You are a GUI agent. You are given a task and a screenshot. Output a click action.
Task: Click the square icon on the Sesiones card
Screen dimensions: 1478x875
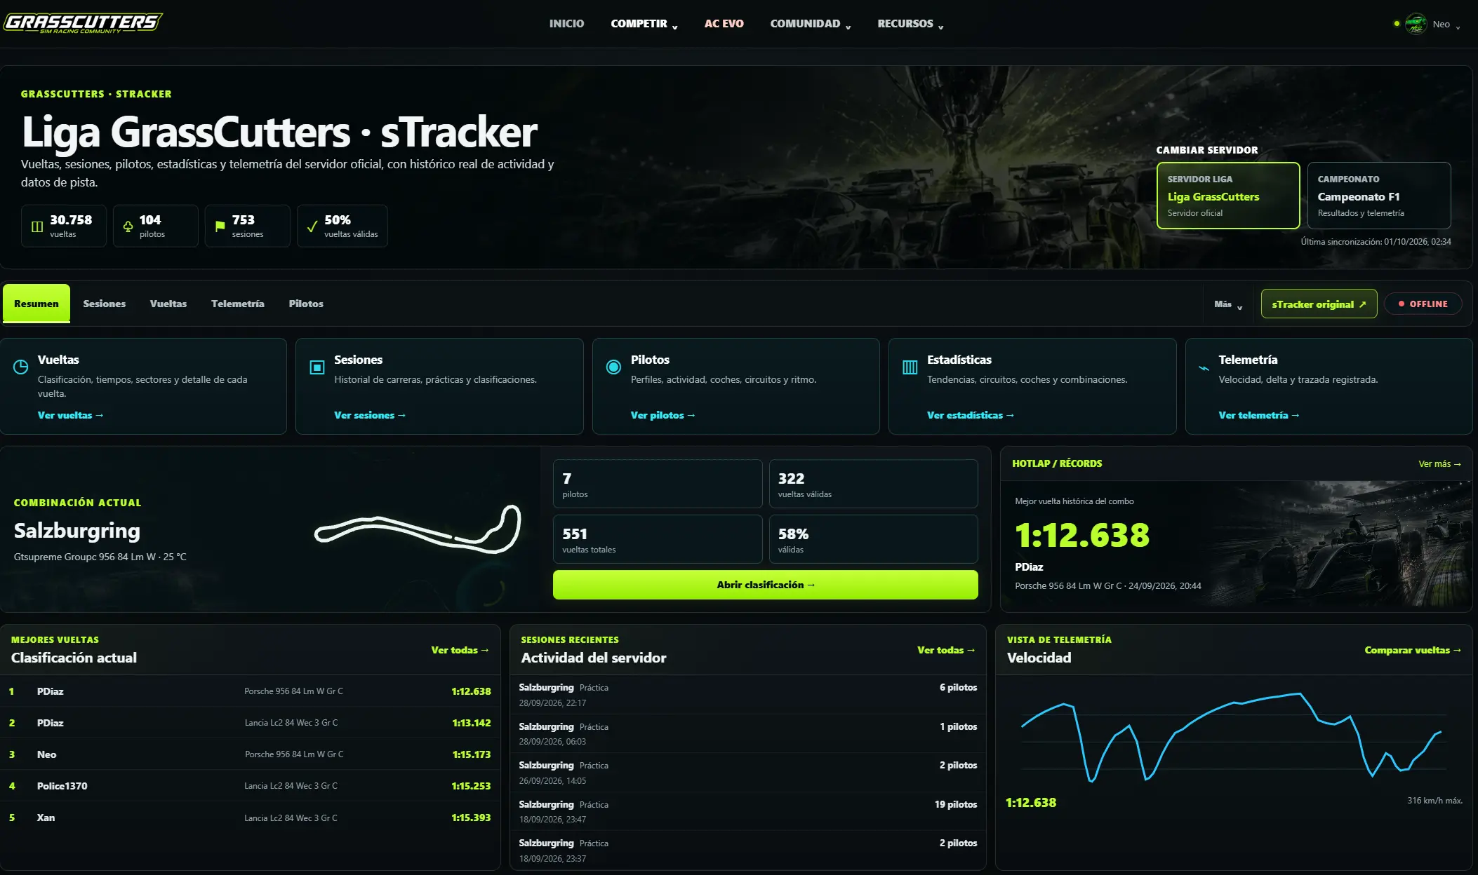pos(317,367)
